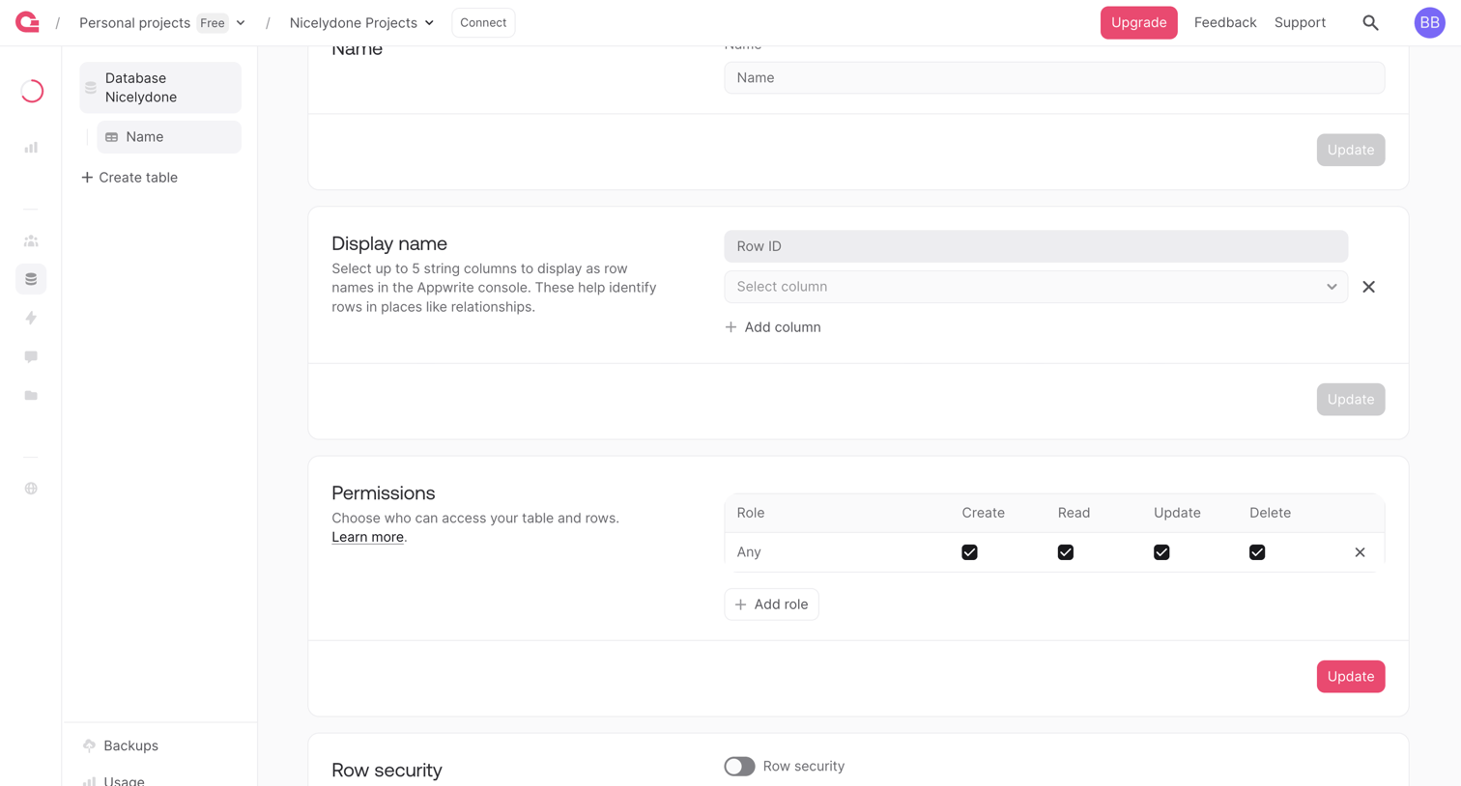Open the Sites globe sidebar icon
Image resolution: width=1461 pixels, height=786 pixels.
coord(31,489)
